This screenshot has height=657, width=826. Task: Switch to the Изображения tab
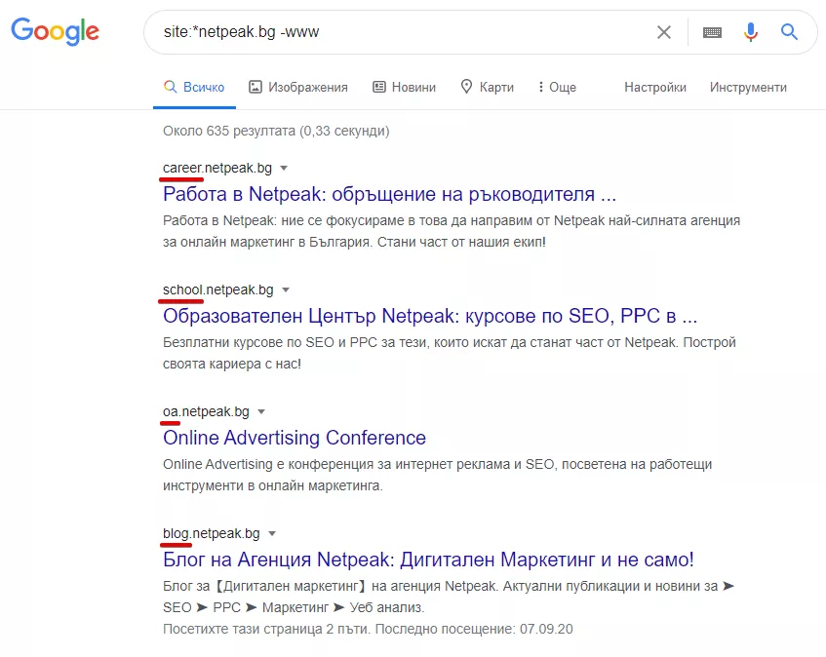[298, 87]
